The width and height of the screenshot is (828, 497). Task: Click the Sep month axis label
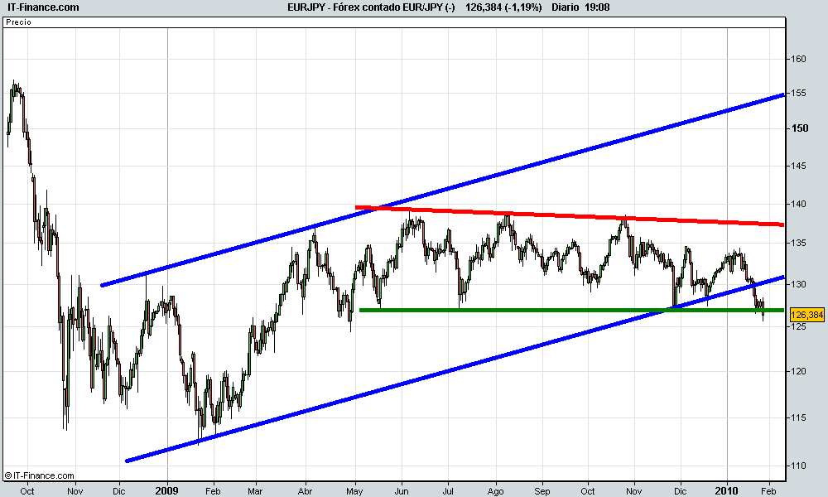point(542,491)
